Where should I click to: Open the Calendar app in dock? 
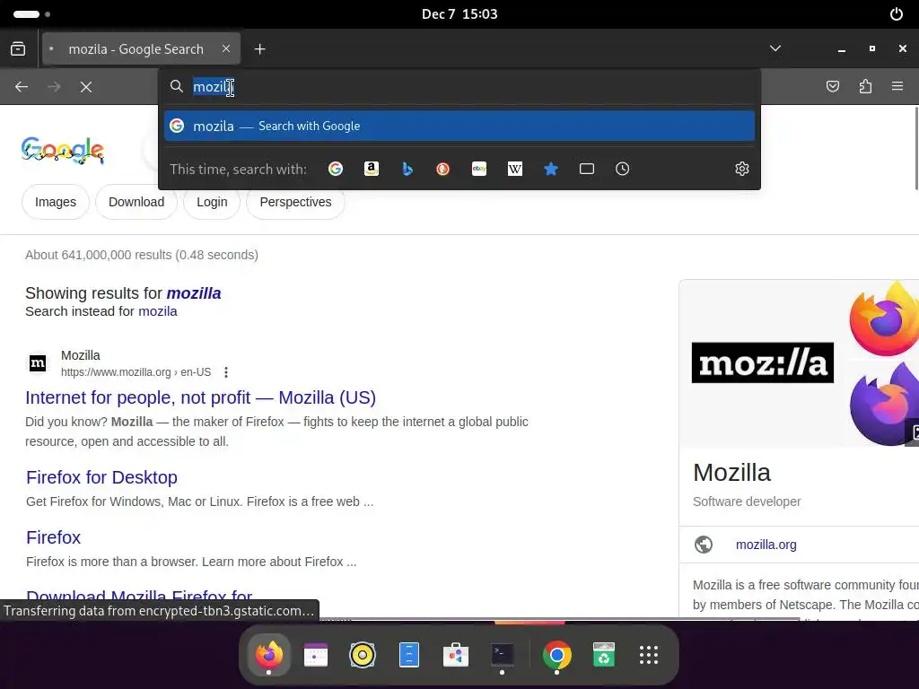(x=316, y=654)
